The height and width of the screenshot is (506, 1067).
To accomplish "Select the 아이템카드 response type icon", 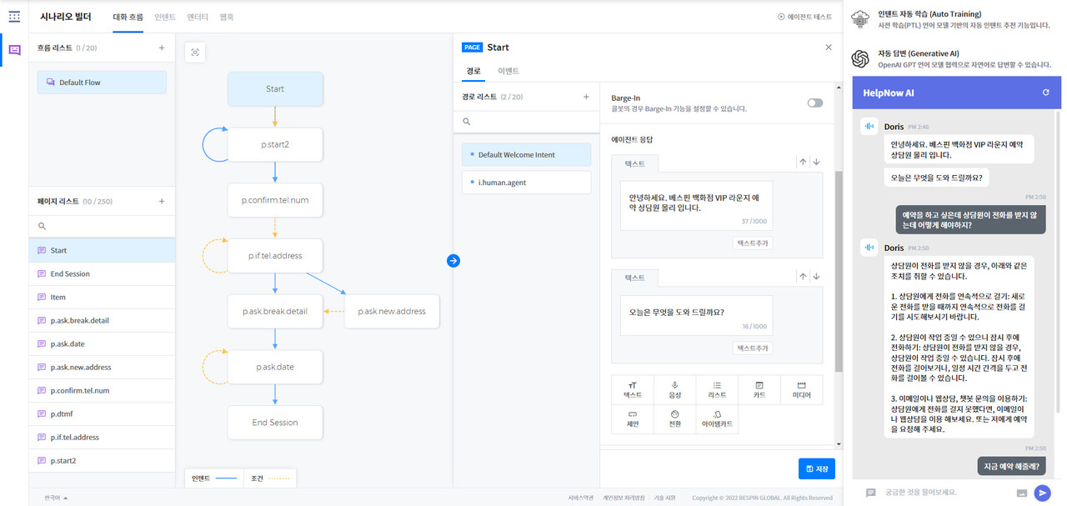I will [x=717, y=420].
